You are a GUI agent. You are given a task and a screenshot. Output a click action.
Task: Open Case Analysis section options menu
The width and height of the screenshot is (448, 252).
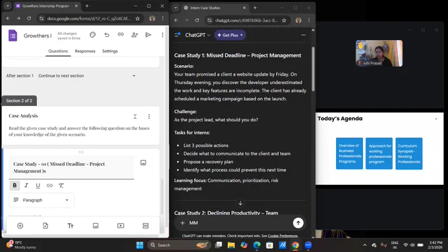point(149,116)
